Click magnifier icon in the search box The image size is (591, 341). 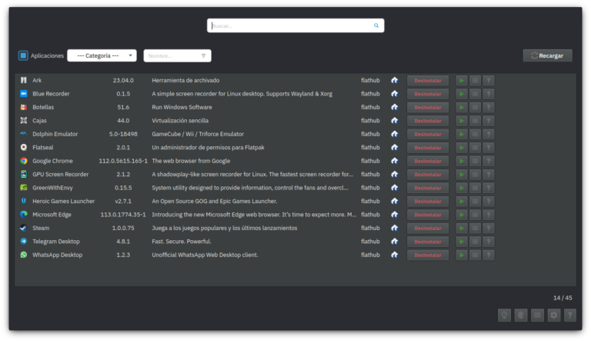pos(376,25)
